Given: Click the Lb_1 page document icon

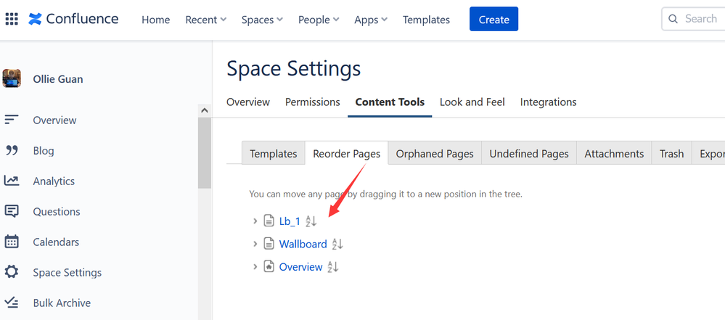Looking at the screenshot, I should 269,221.
